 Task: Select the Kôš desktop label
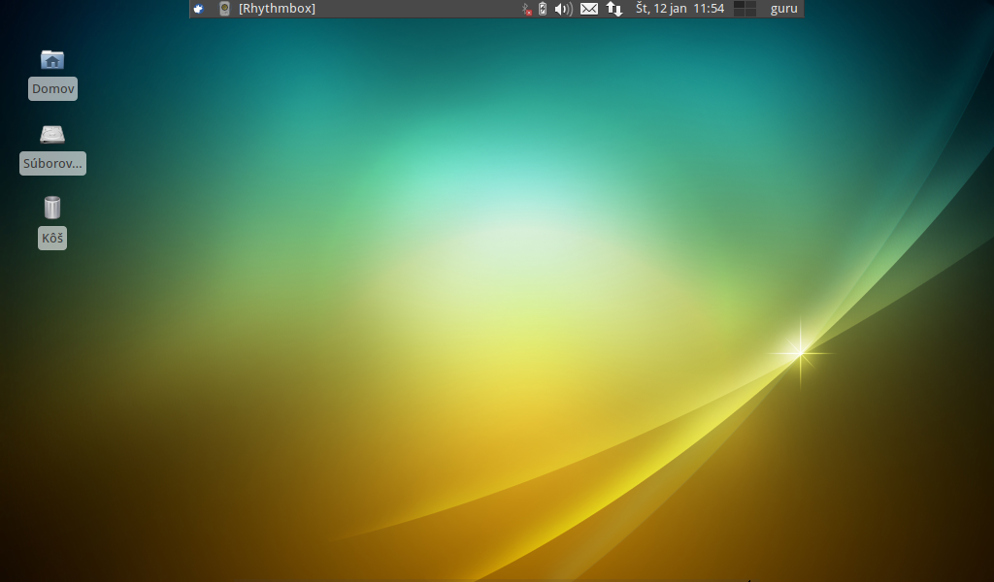click(x=52, y=238)
